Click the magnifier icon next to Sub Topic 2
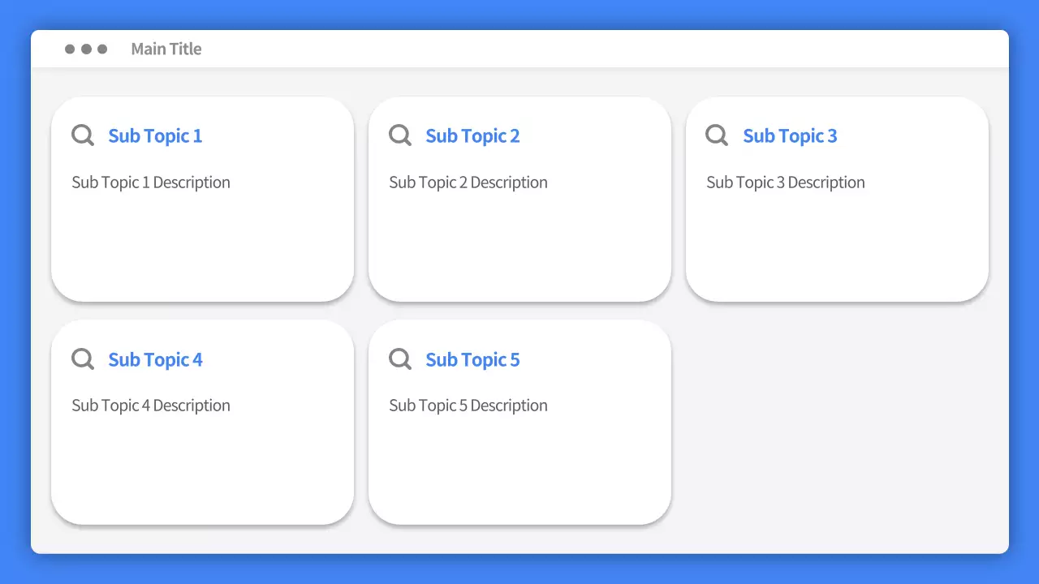Screen dimensions: 1039x584 point(400,135)
